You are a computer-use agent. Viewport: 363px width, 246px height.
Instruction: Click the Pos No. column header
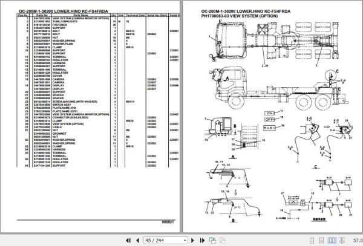[23, 15]
